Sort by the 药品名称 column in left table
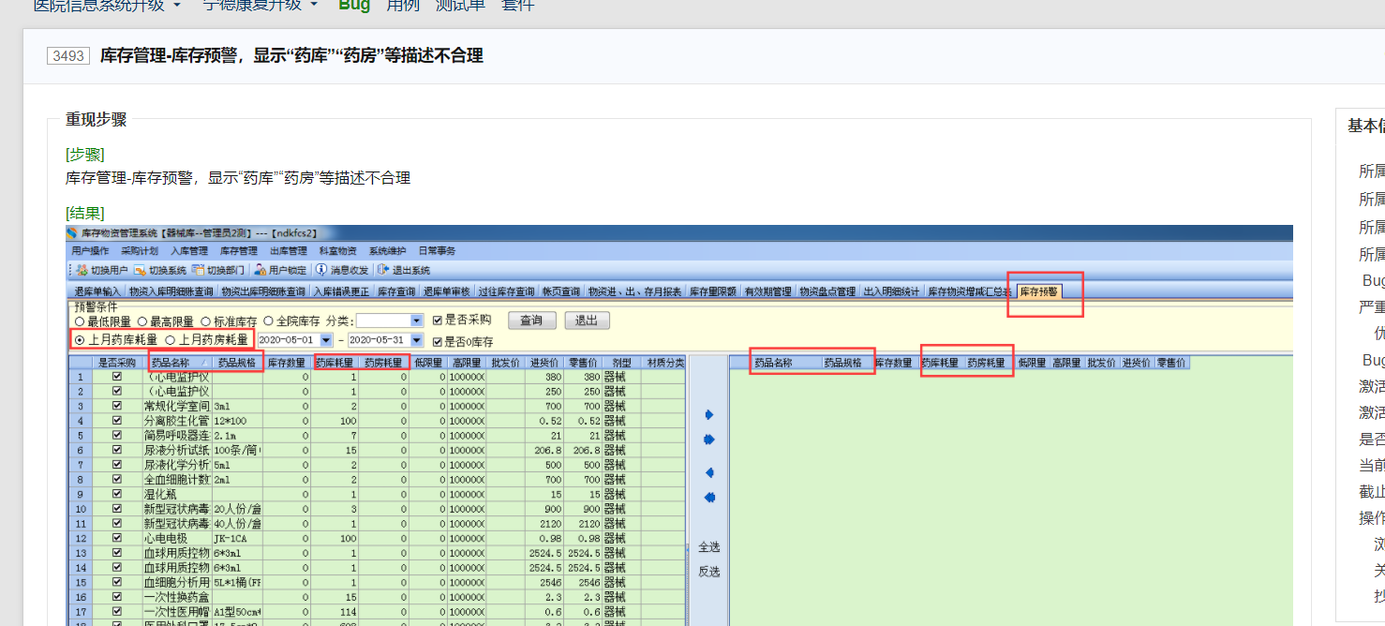1385x626 pixels. tap(180, 362)
